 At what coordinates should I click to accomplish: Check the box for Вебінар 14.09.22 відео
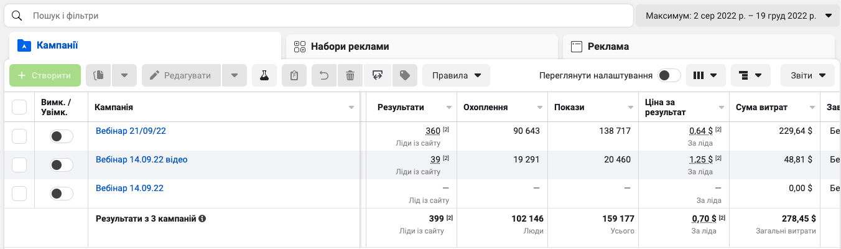click(x=20, y=165)
